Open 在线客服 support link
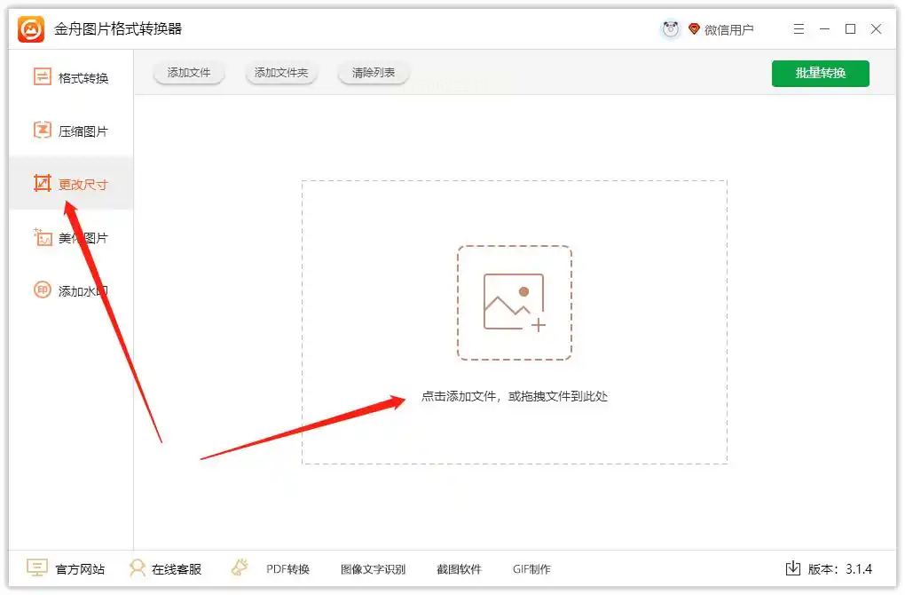905x595 pixels. coord(177,569)
